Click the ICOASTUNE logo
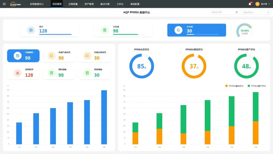273x154 pixels. coord(15,4)
